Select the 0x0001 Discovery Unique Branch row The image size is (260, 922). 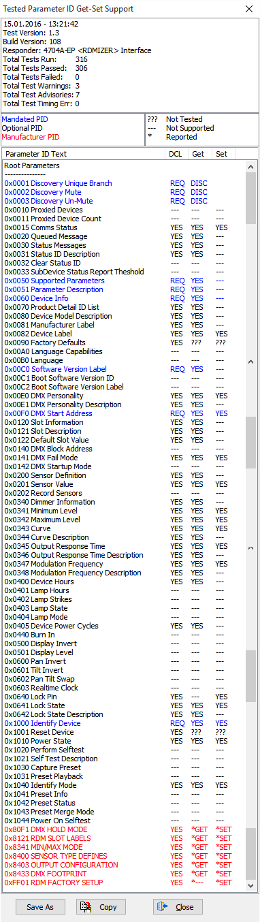click(x=123, y=183)
